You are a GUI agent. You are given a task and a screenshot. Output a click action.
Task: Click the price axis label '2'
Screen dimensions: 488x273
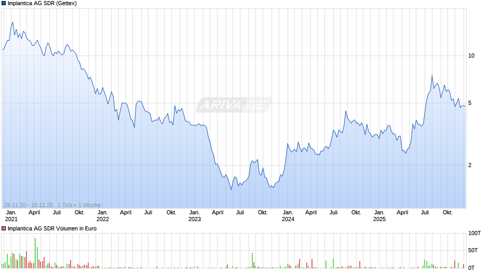coord(470,165)
